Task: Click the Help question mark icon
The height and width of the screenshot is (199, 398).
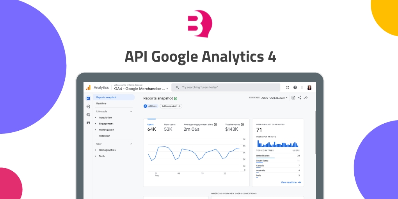Action: point(295,87)
